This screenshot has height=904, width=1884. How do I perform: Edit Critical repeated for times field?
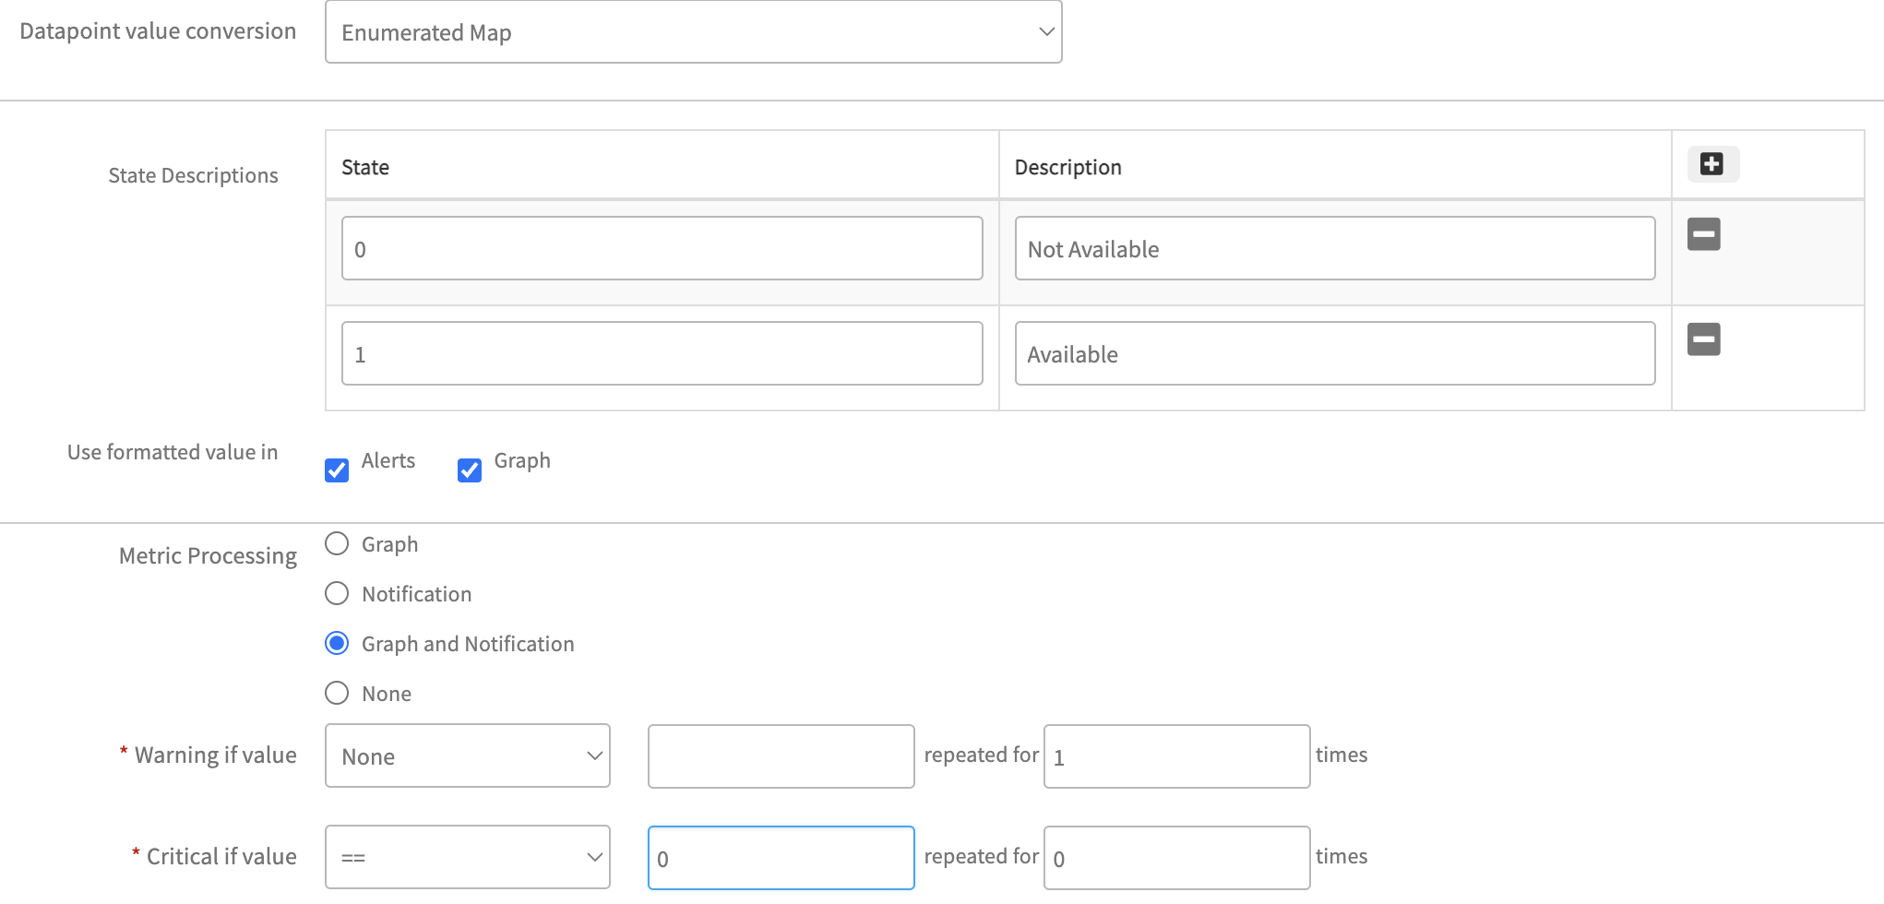[1176, 858]
